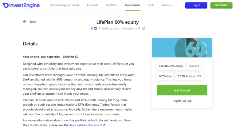Click the user avatar icon under title

[92, 28]
